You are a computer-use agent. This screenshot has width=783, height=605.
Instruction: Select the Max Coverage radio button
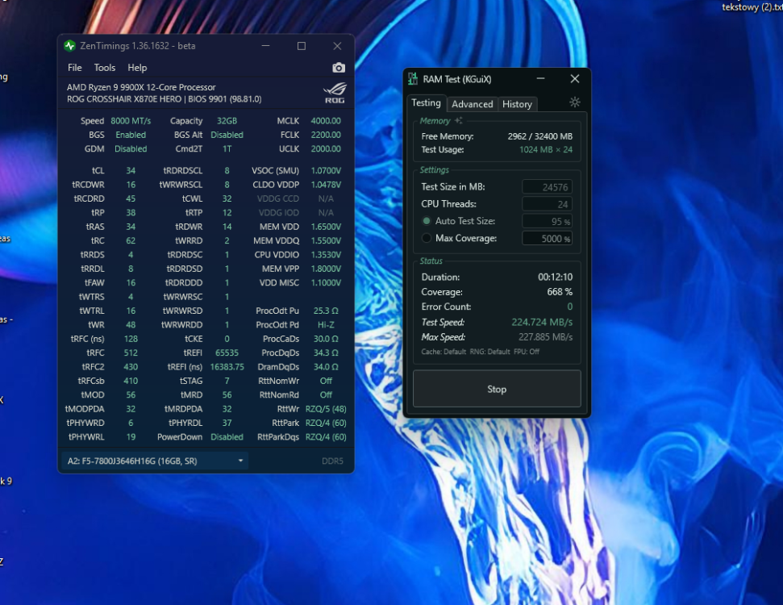pyautogui.click(x=427, y=238)
